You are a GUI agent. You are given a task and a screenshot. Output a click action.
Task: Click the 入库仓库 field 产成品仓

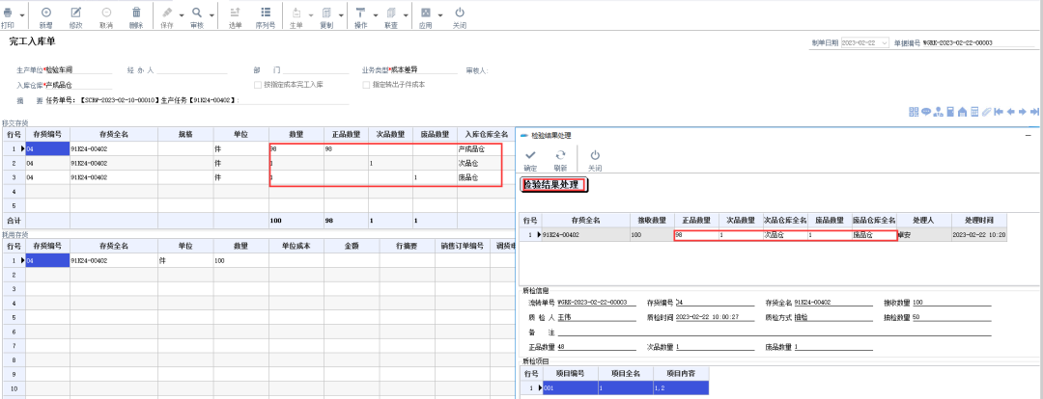pos(78,85)
